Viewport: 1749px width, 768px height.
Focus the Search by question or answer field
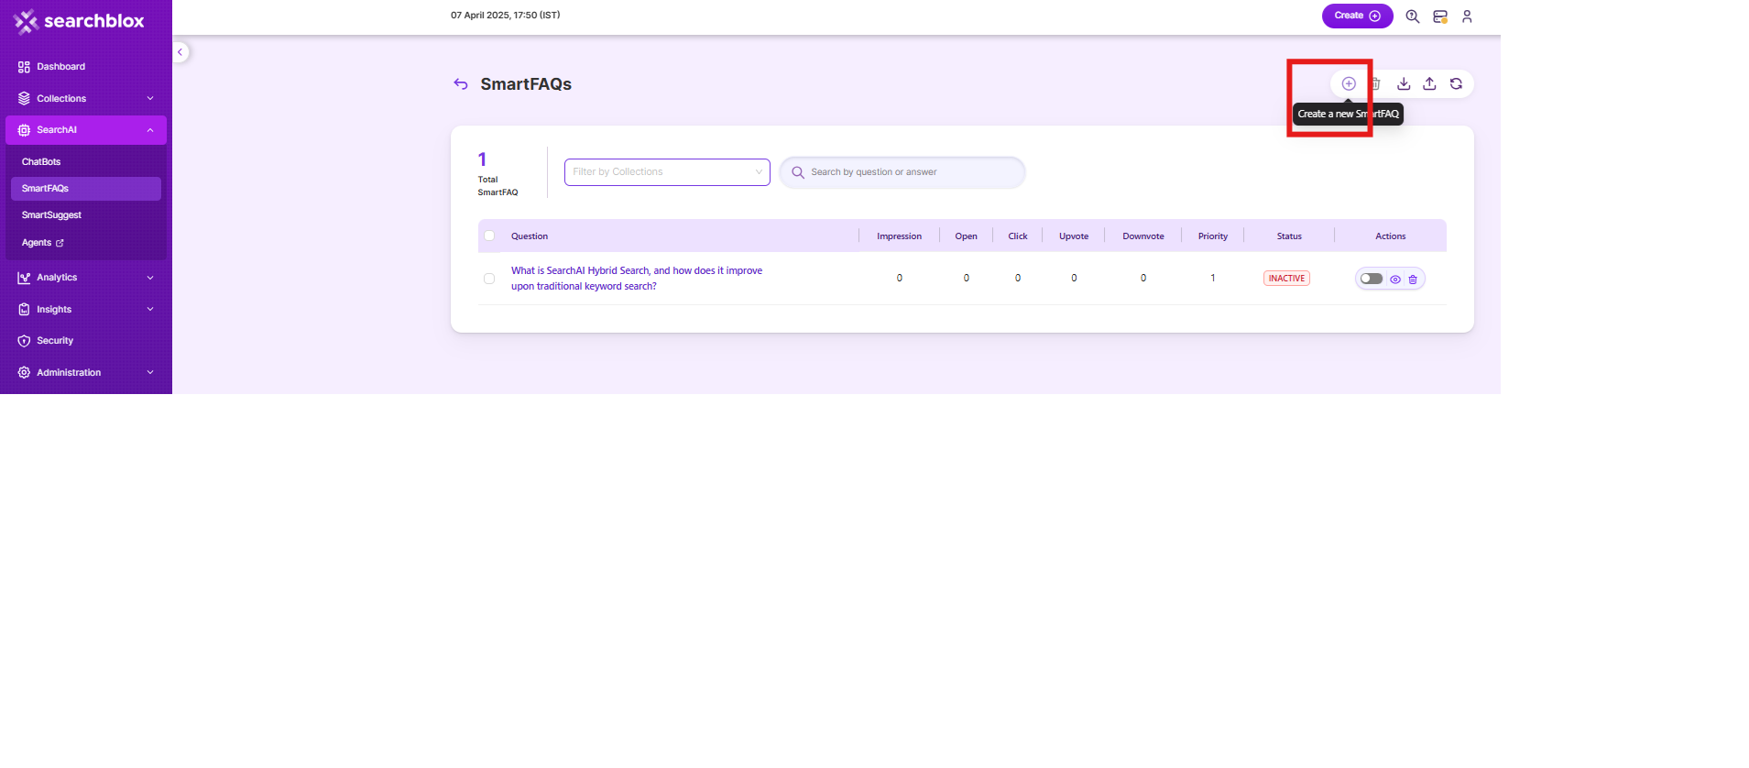click(902, 172)
